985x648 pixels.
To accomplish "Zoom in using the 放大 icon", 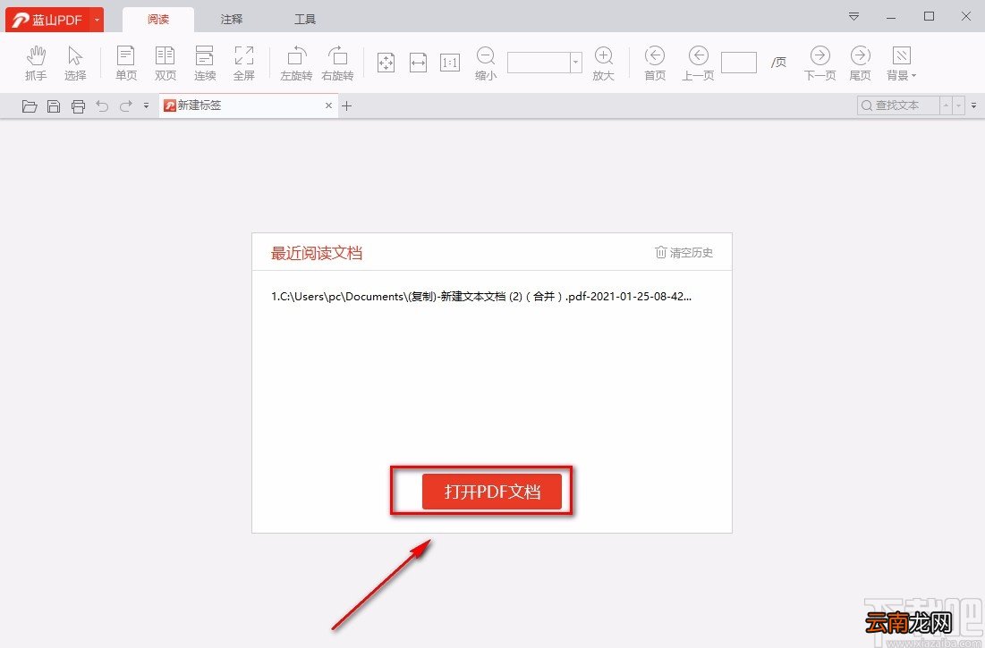I will [x=603, y=63].
